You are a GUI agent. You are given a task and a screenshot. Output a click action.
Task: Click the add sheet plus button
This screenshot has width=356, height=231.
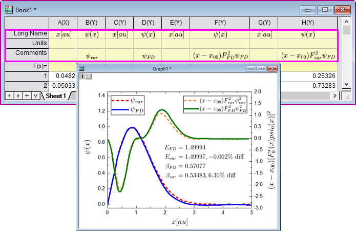tap(27, 95)
